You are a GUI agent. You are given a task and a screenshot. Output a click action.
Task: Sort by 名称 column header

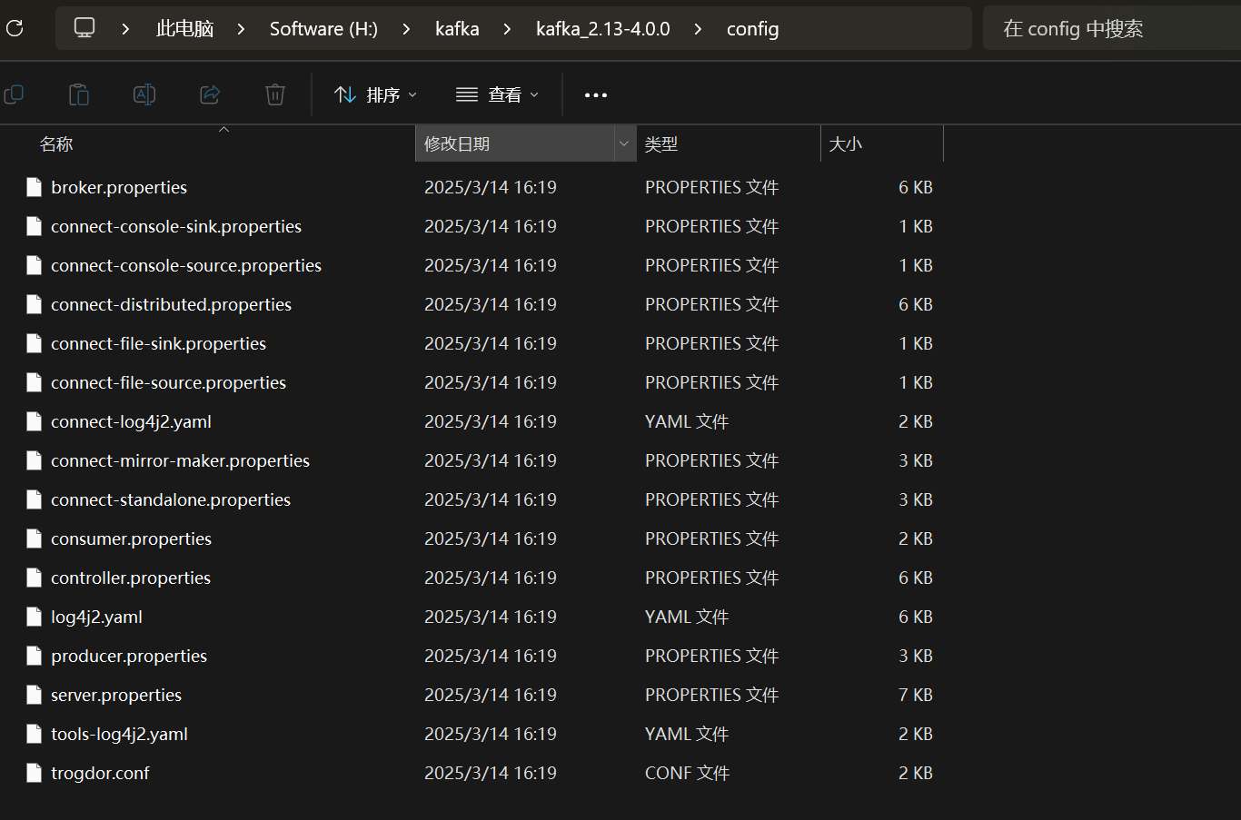click(x=56, y=143)
